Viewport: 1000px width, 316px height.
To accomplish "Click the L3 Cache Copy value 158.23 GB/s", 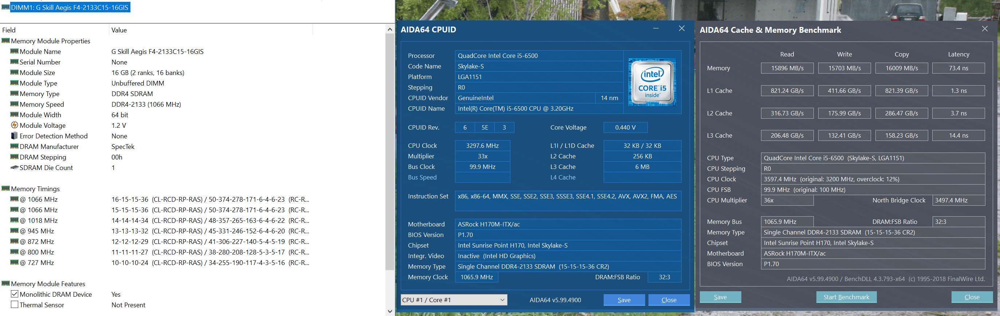I will [x=901, y=135].
